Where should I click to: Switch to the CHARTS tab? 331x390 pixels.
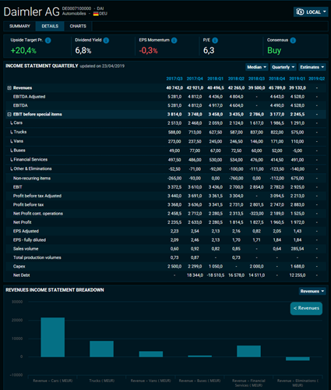click(x=78, y=27)
